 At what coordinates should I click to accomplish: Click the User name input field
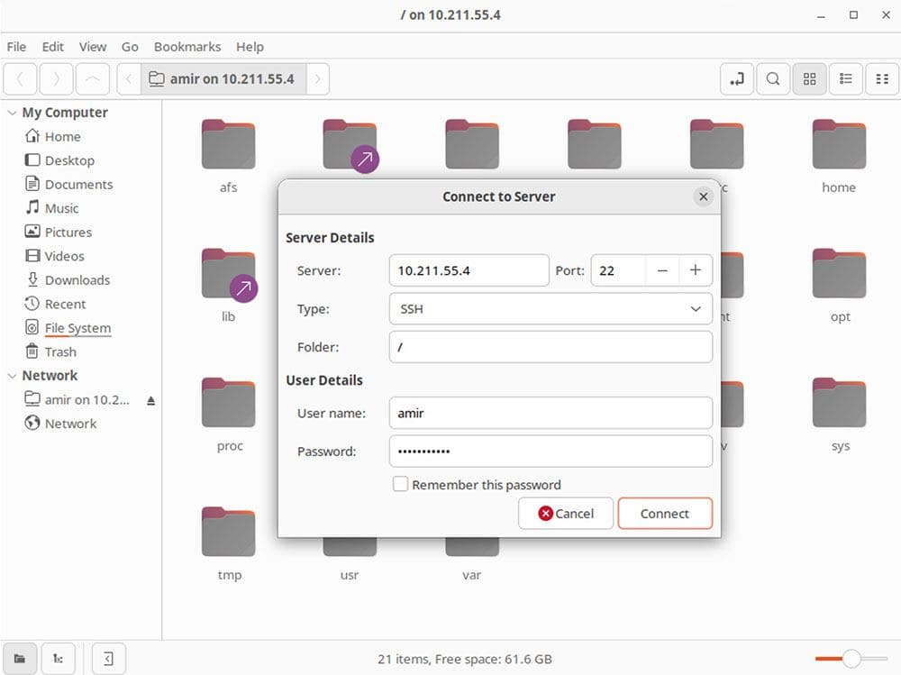click(x=551, y=414)
